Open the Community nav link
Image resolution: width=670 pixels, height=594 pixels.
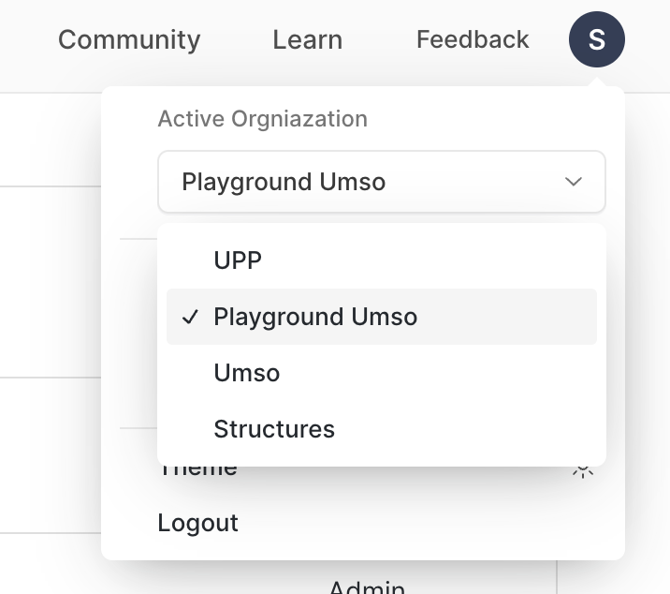pos(129,40)
